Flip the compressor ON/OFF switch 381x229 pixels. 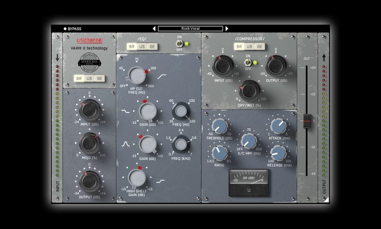[247, 63]
